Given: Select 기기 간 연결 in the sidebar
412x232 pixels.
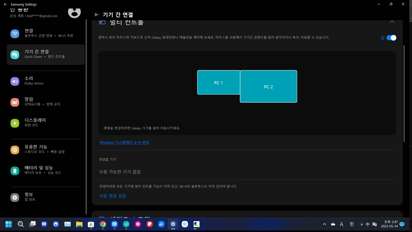Looking at the screenshot, I should [46, 54].
